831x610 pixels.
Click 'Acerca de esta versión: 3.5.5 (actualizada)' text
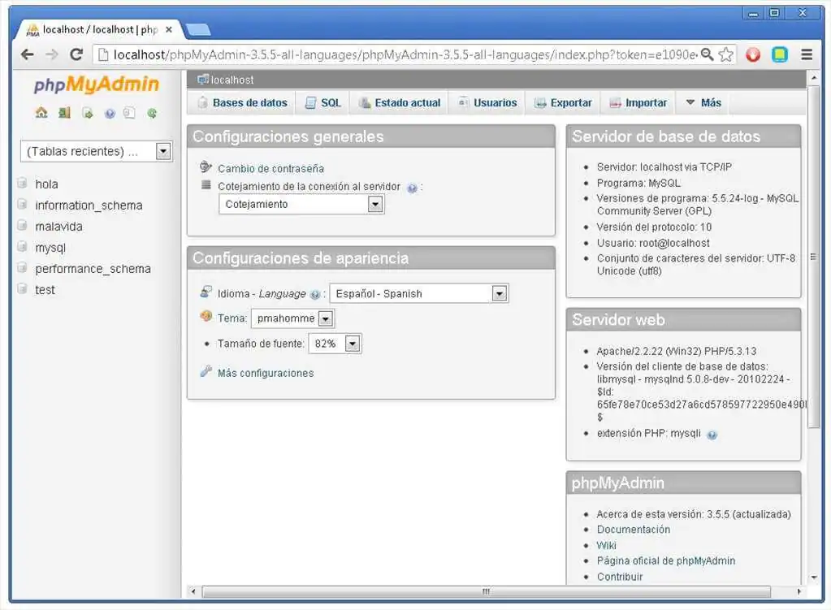click(694, 514)
